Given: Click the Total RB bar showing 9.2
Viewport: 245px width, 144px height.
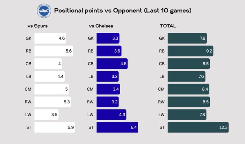Looking at the screenshot, I should tap(191, 51).
